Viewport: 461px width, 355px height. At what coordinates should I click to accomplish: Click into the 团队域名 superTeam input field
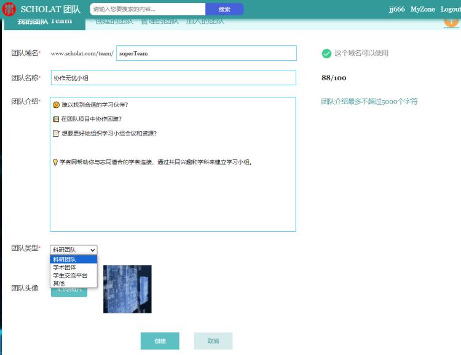(x=206, y=53)
